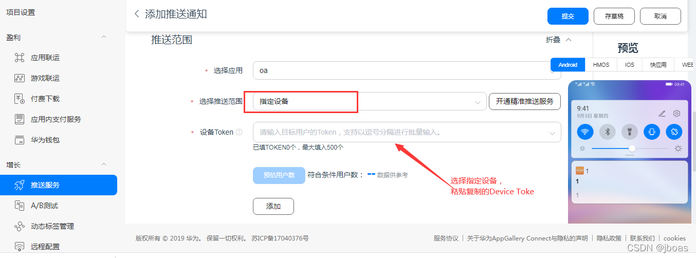Switch preview to IOS tab
Screen dimensions: 696x258
coord(629,65)
